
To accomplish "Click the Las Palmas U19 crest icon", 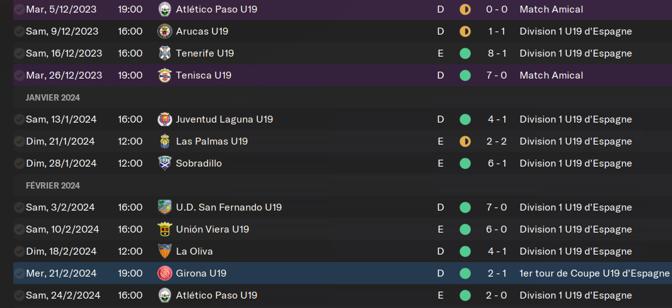I will point(165,141).
